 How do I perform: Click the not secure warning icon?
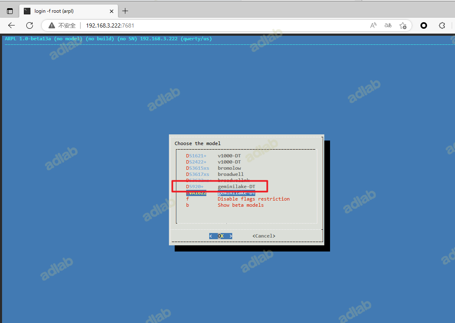pos(52,25)
